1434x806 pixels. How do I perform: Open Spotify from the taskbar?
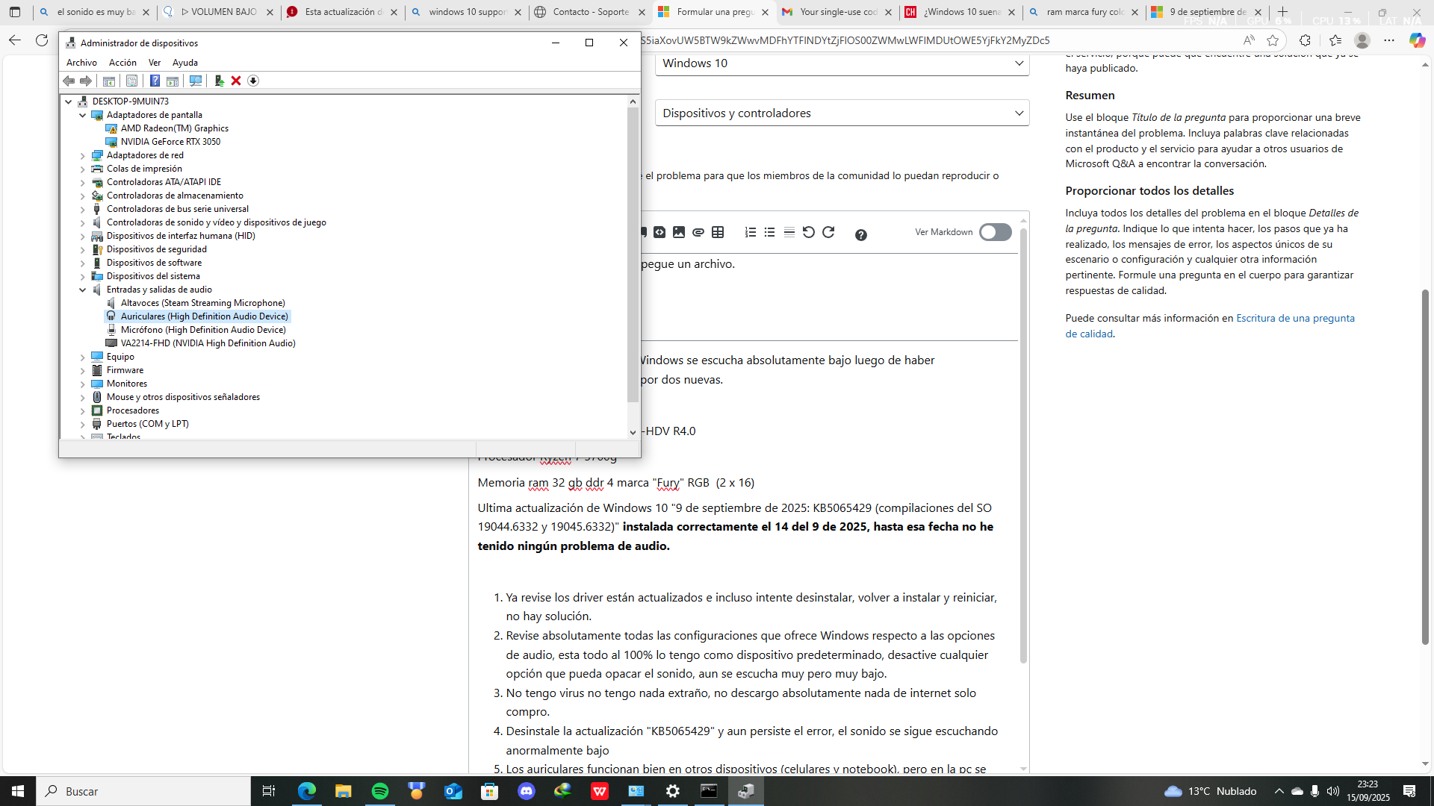[380, 791]
